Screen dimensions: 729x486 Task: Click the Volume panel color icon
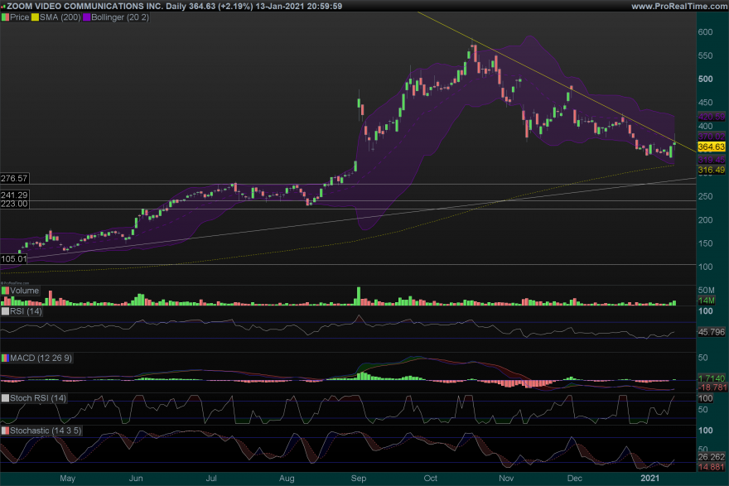tap(5, 291)
